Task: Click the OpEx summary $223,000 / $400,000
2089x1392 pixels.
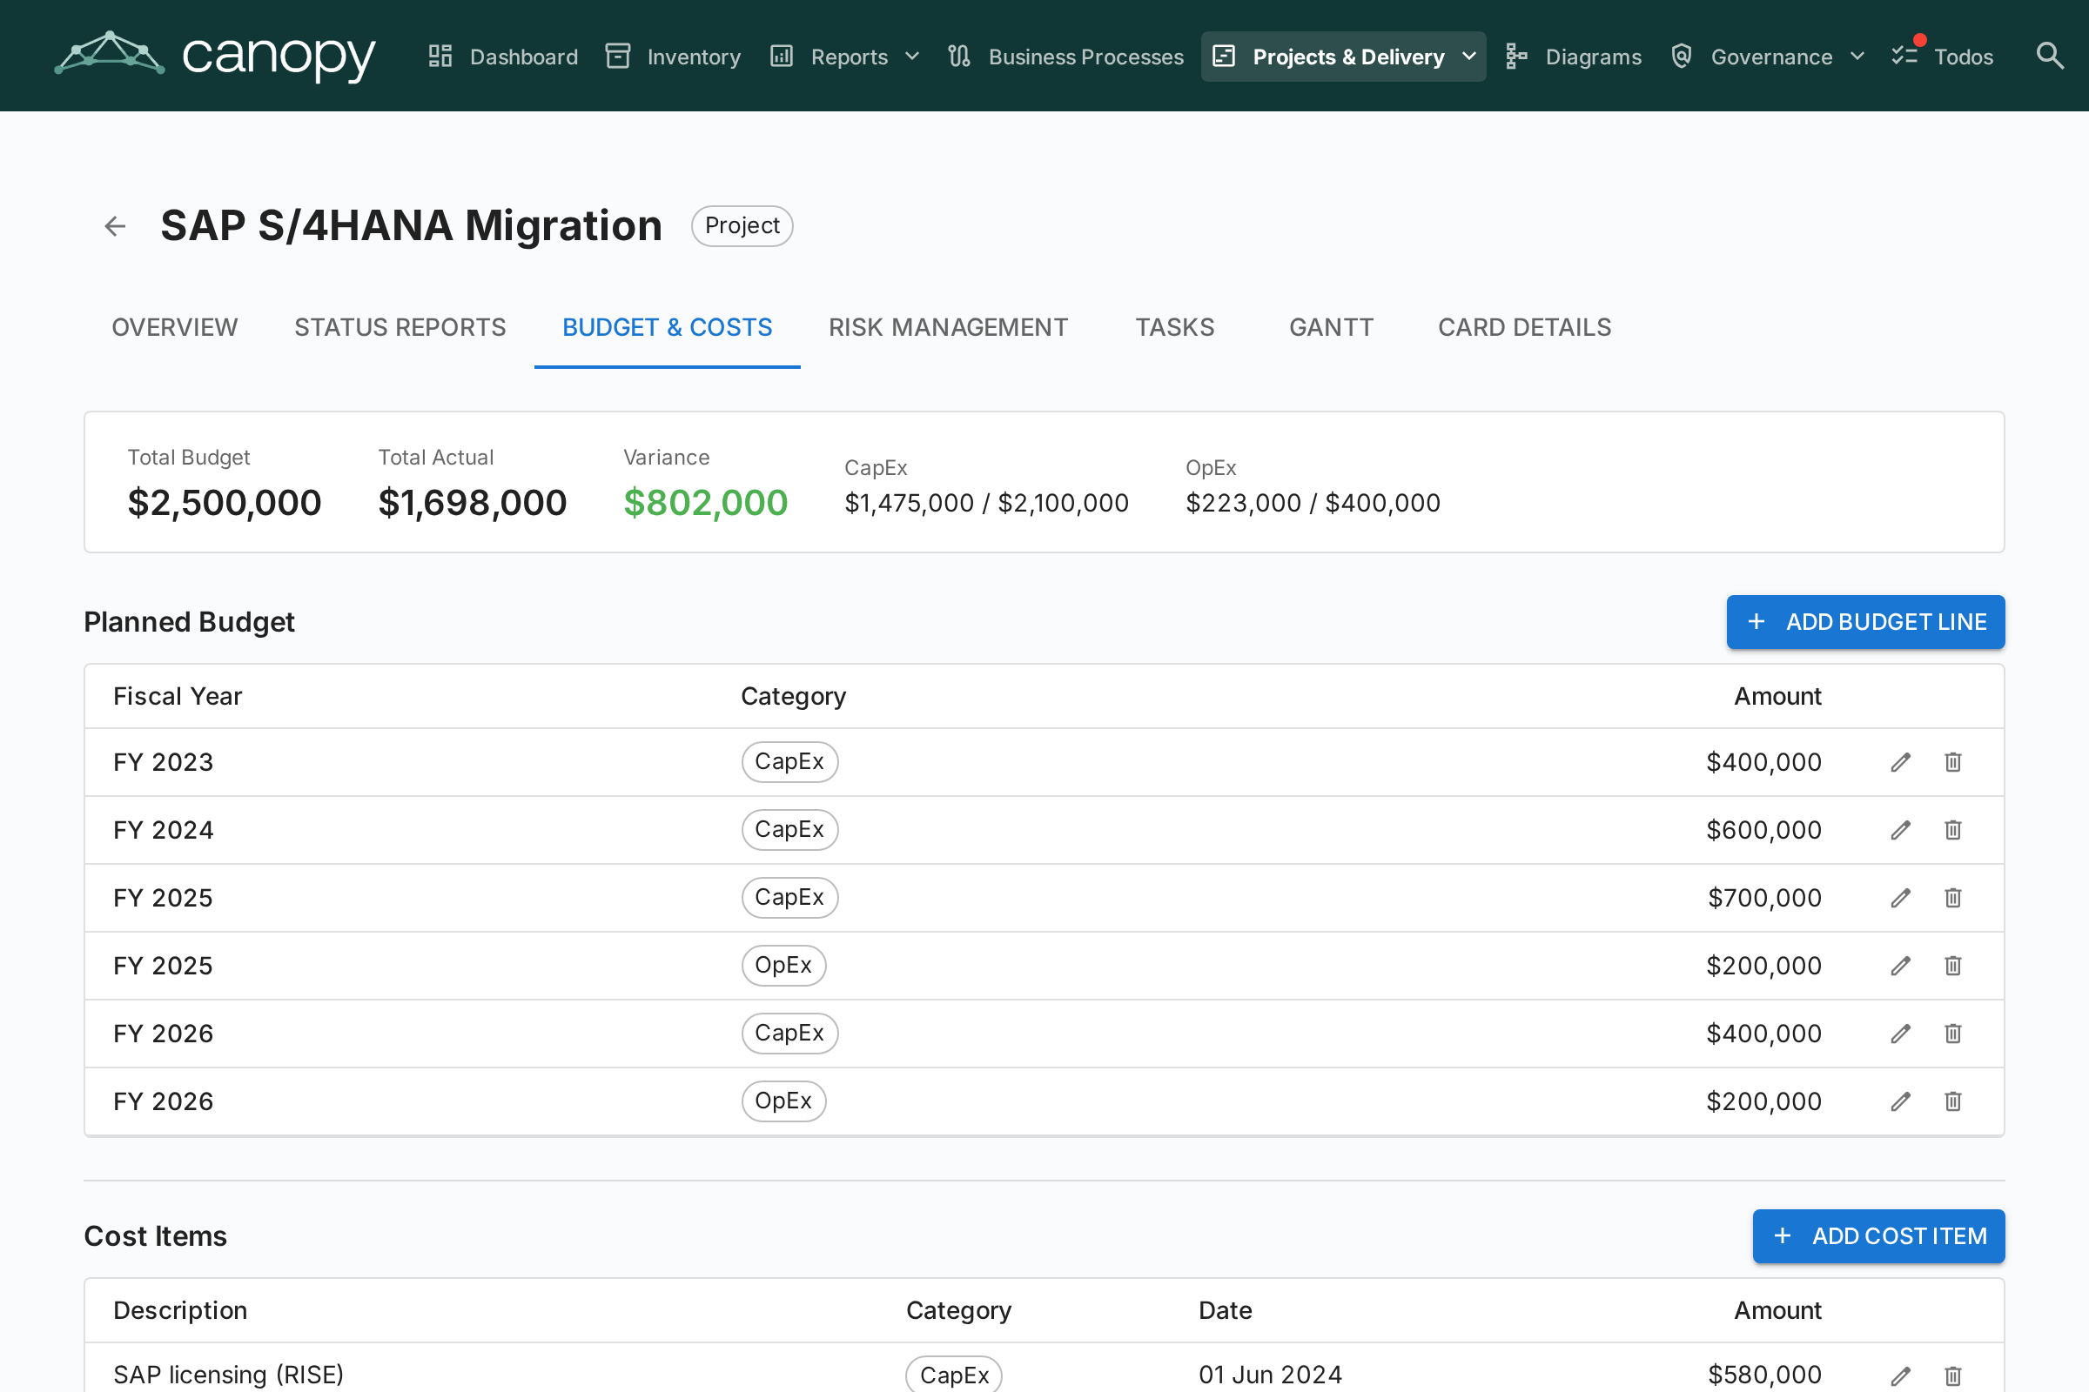Action: click(x=1313, y=504)
